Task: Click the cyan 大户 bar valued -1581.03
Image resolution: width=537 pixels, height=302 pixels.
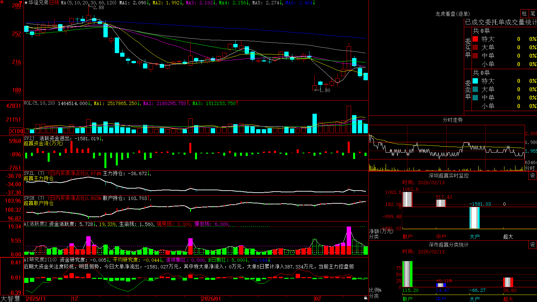Action: (x=475, y=218)
